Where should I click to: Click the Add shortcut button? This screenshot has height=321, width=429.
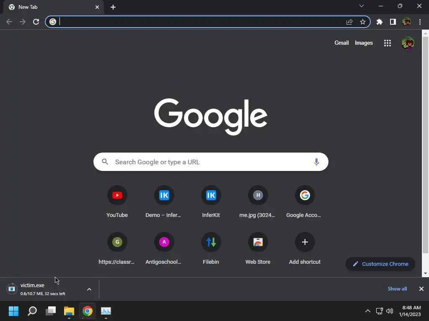[305, 249]
